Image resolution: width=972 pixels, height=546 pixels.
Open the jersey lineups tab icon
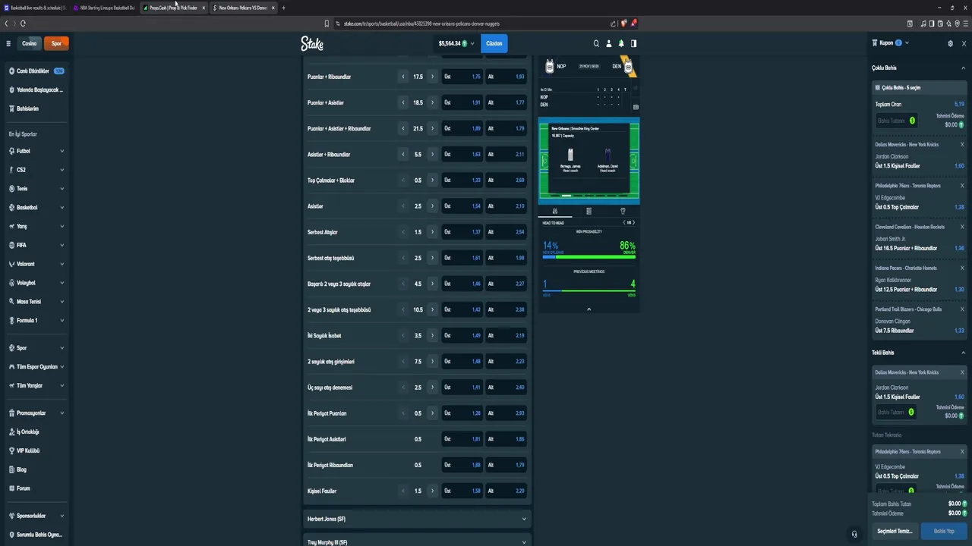(623, 211)
